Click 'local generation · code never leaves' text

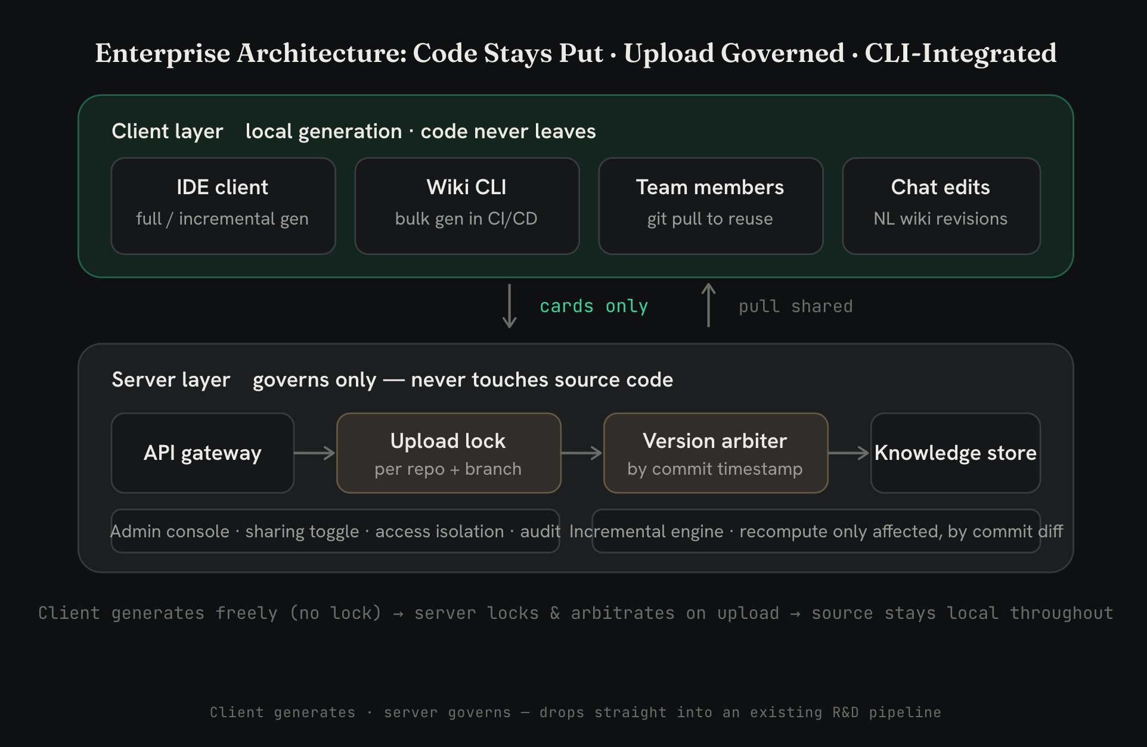[x=421, y=131]
